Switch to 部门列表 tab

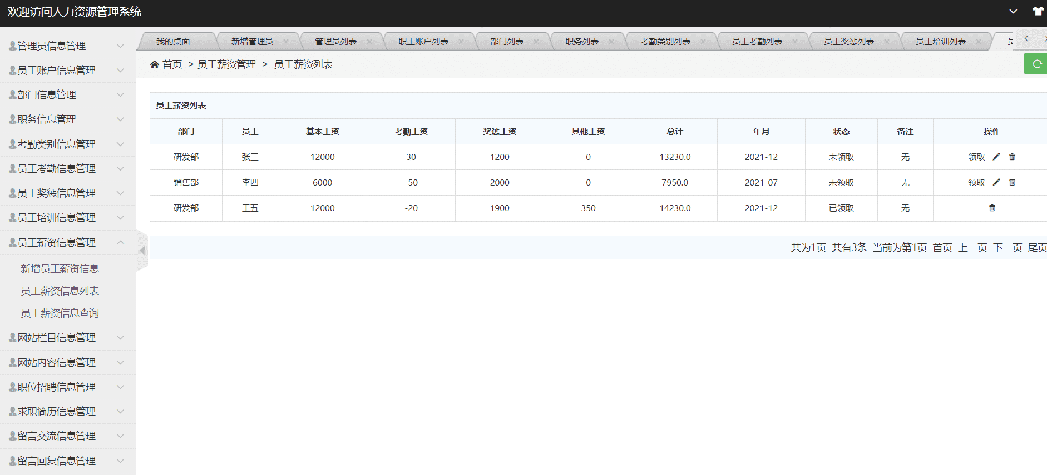[507, 42]
